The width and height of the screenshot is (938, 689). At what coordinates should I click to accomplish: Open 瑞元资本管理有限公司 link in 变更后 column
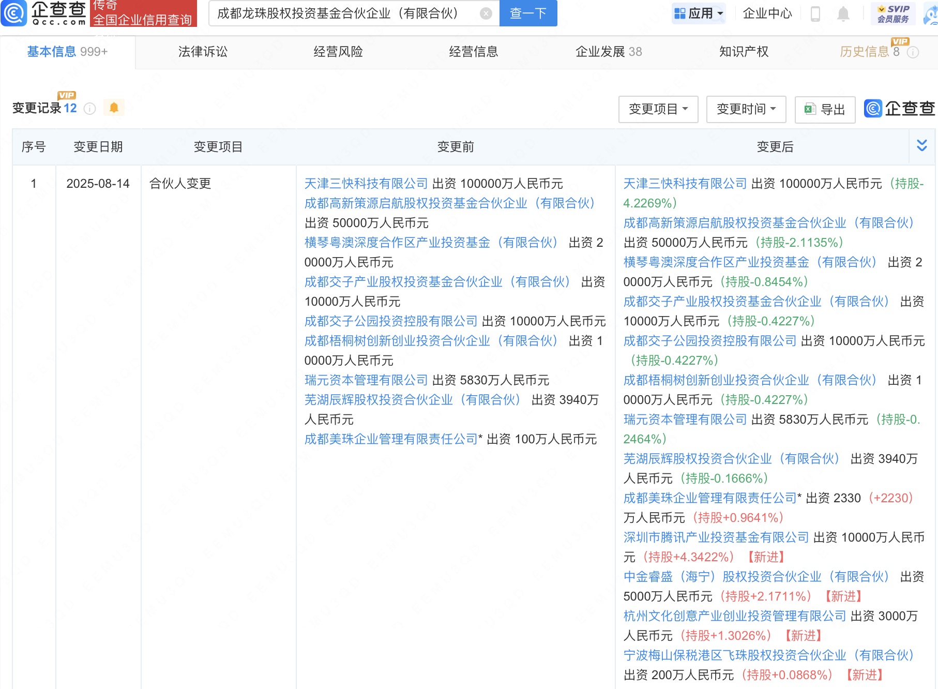685,420
